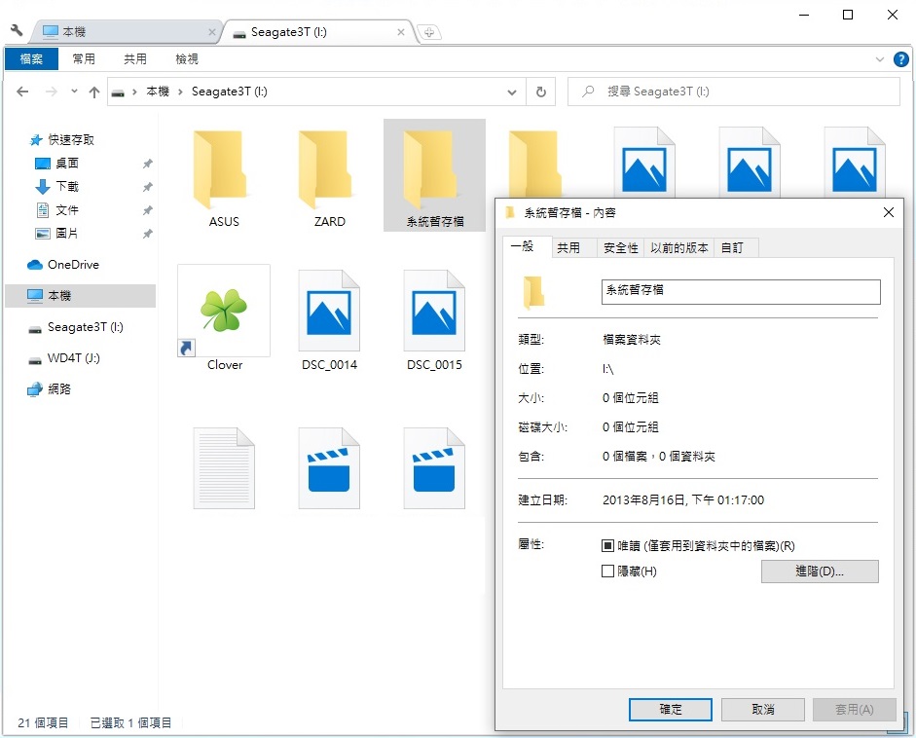
Task: Click 本機 in the address path
Action: (x=158, y=92)
